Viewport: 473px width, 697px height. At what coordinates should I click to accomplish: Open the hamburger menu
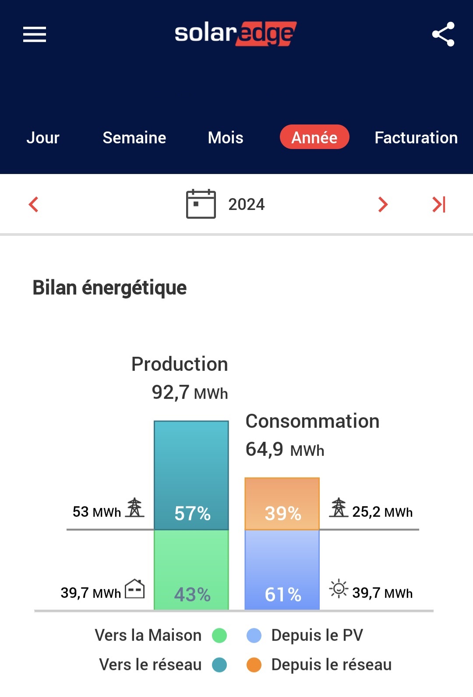click(35, 34)
